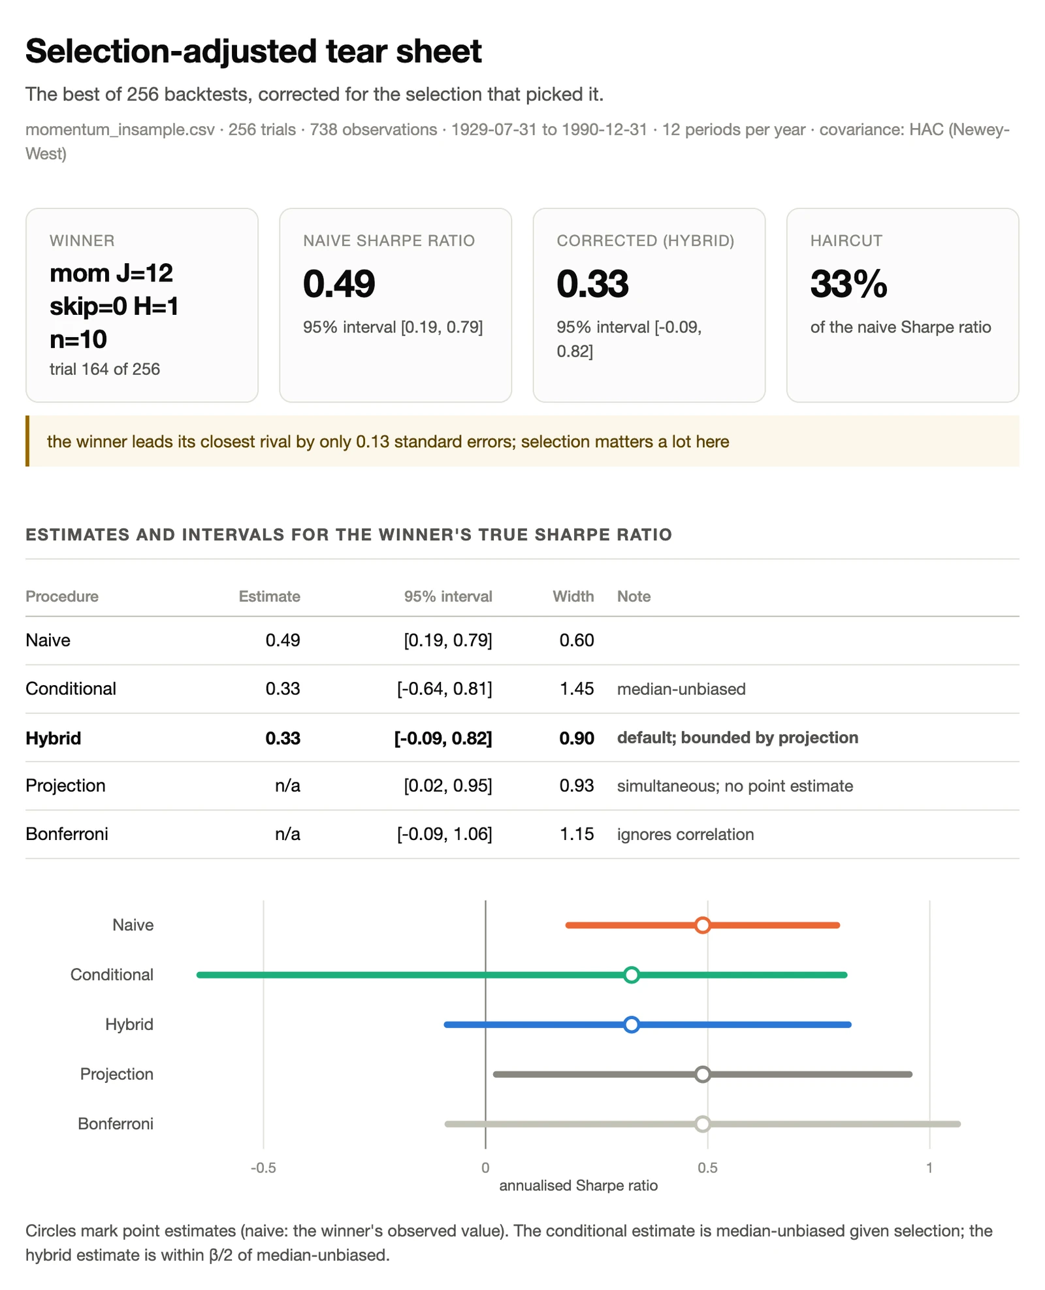The image size is (1045, 1290).
Task: Click the Conditional row width 1.45
Action: point(577,688)
